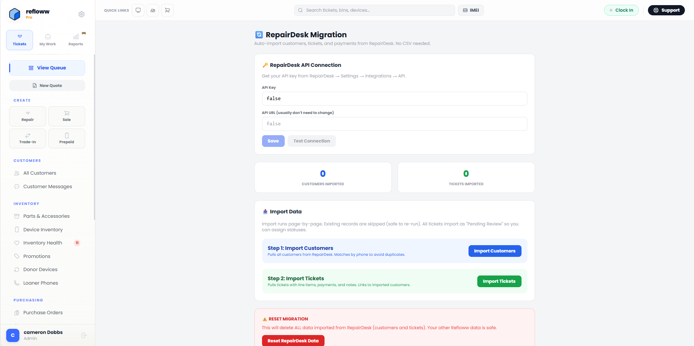Click the Inventory Health heart icon
694x346 pixels.
(17, 243)
